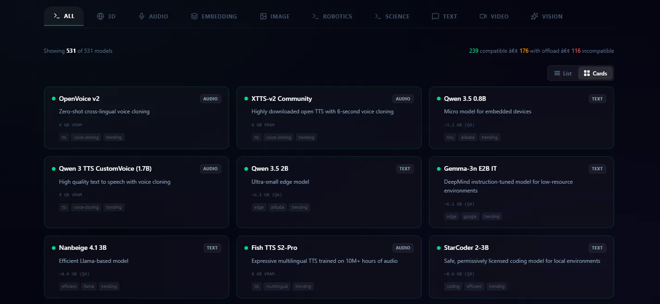Click the terminal icon beside ROBOTICS
The height and width of the screenshot is (304, 660).
point(316,16)
